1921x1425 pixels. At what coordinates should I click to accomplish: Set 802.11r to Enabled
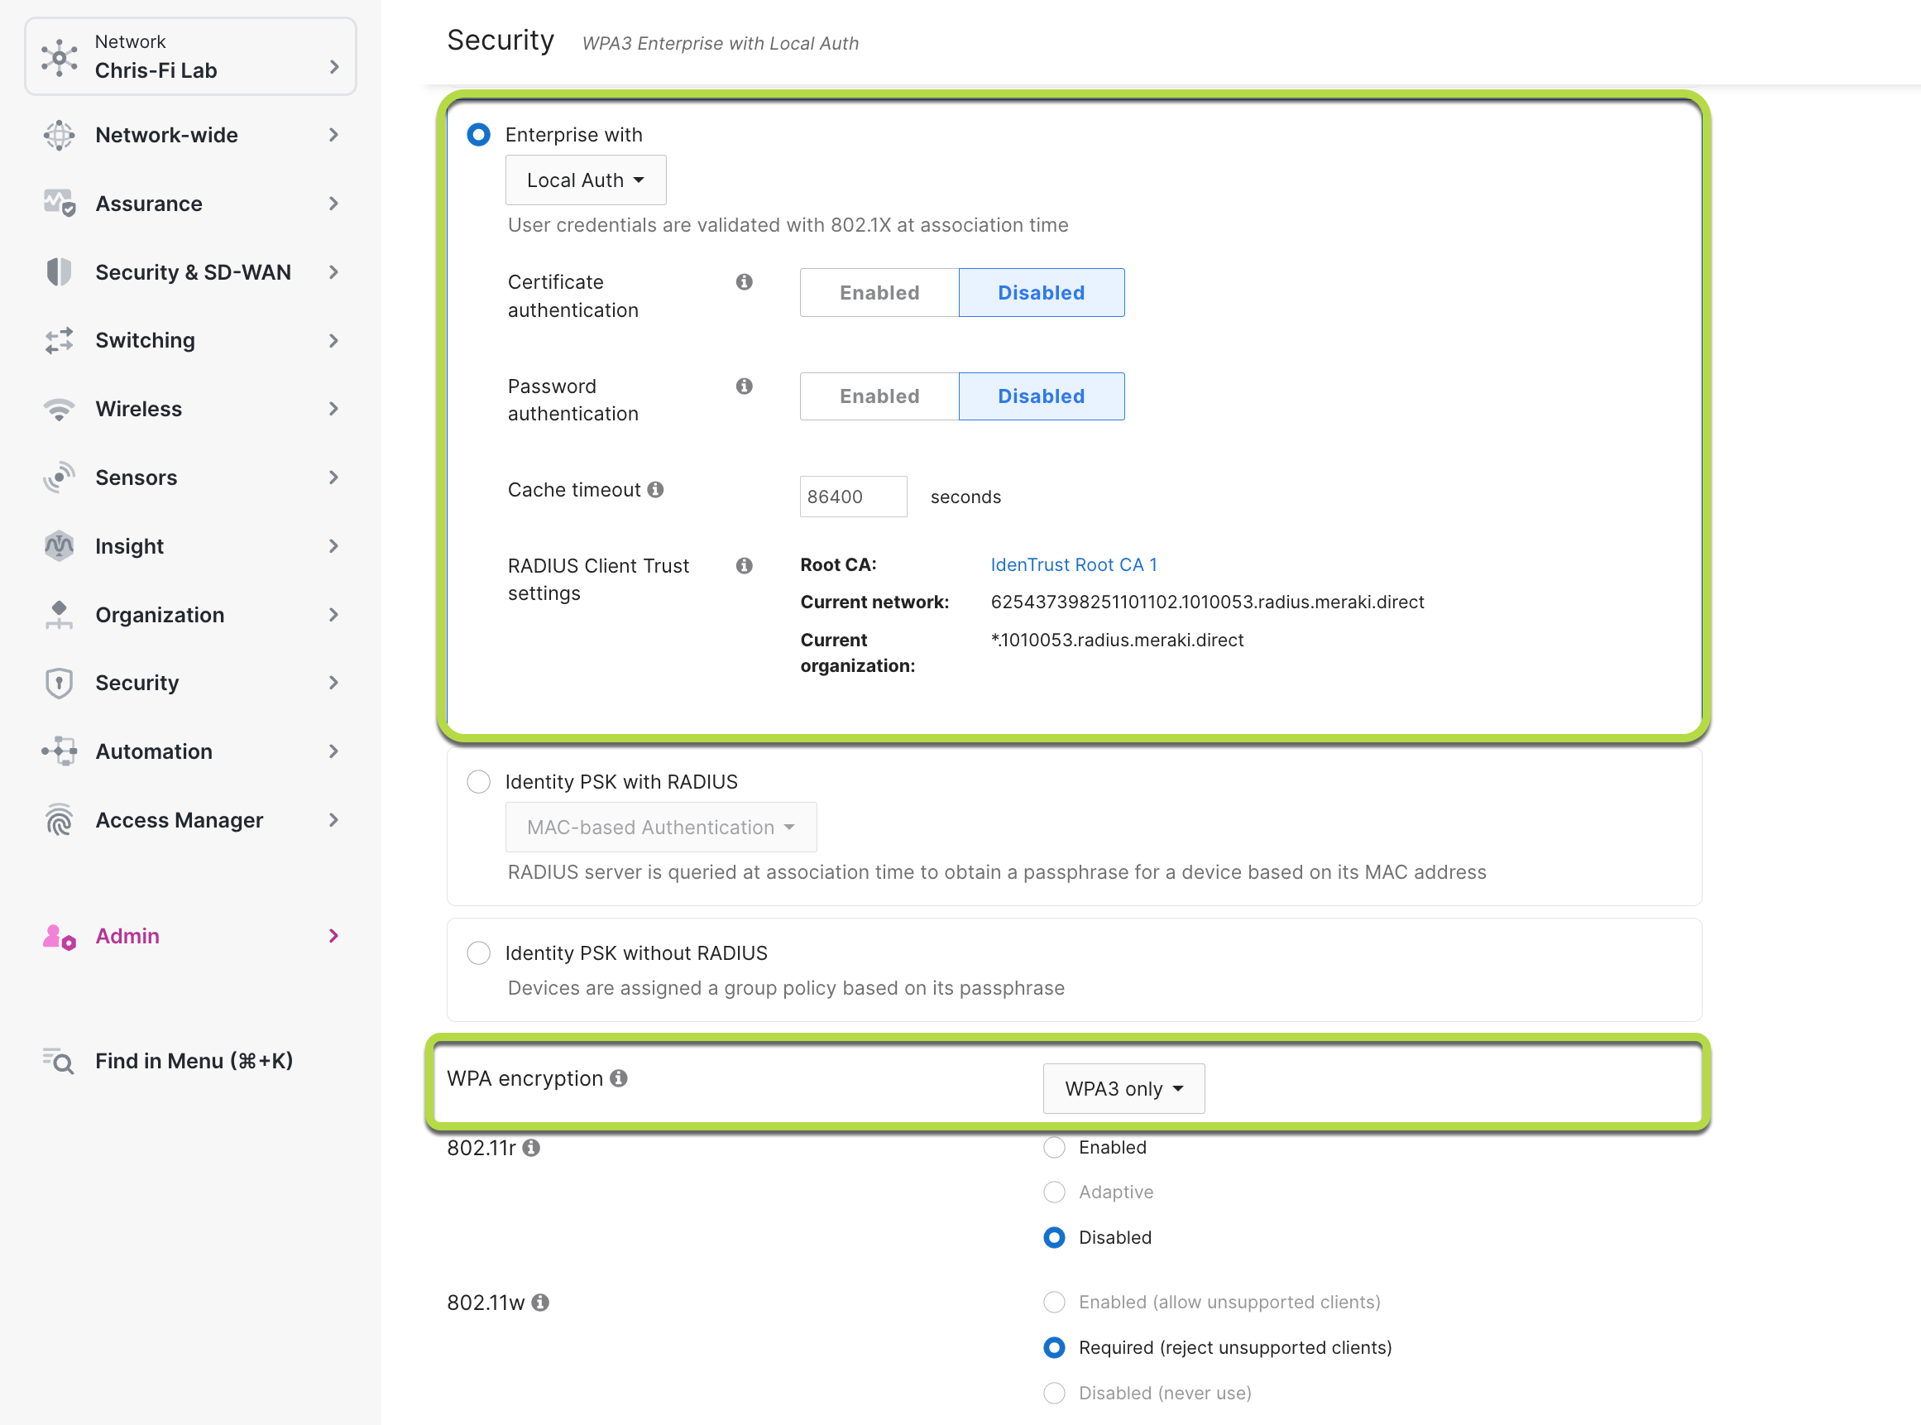(1054, 1147)
